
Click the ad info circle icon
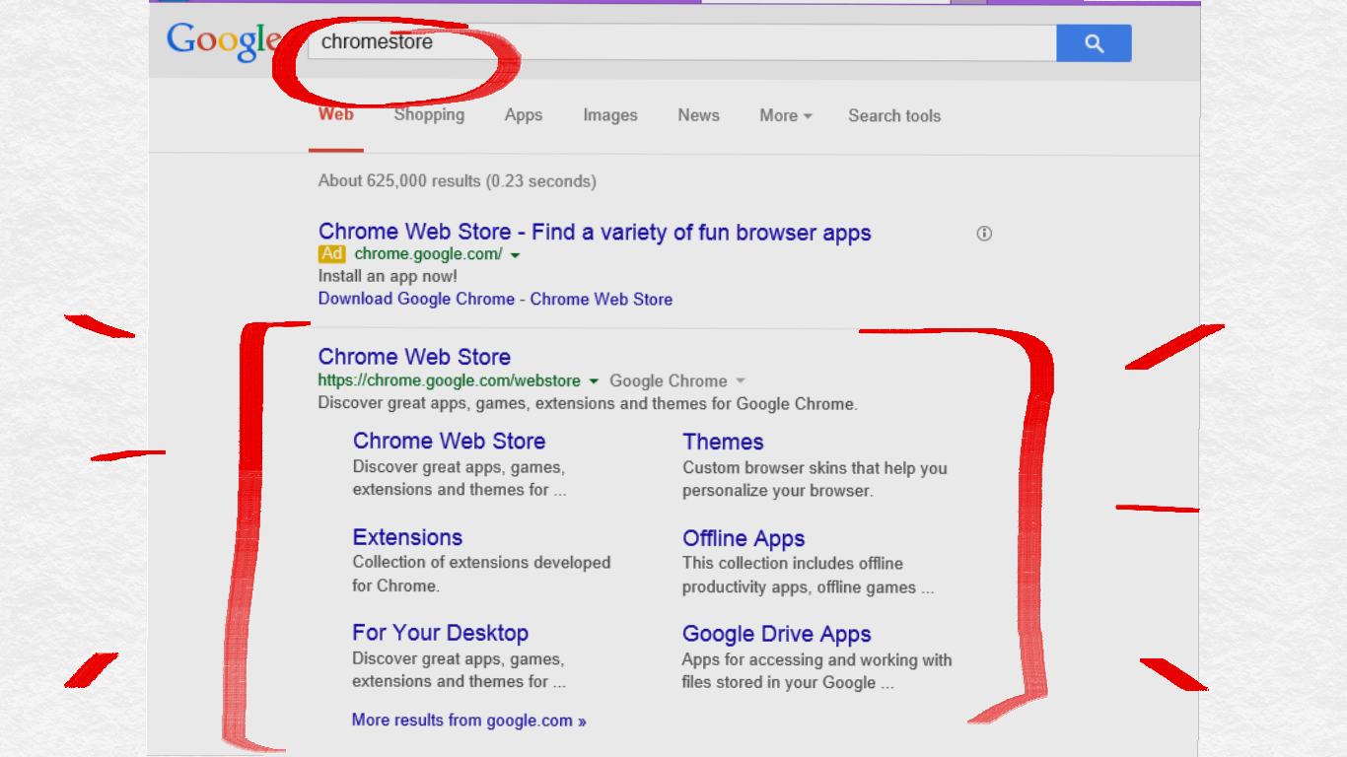coord(984,234)
